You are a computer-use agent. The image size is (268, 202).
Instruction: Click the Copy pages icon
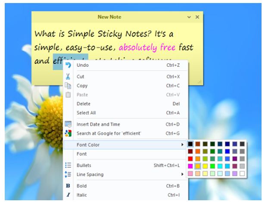coord(68,86)
